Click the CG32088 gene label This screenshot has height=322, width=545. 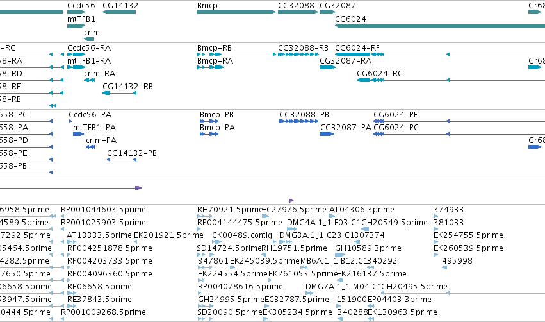(x=296, y=6)
